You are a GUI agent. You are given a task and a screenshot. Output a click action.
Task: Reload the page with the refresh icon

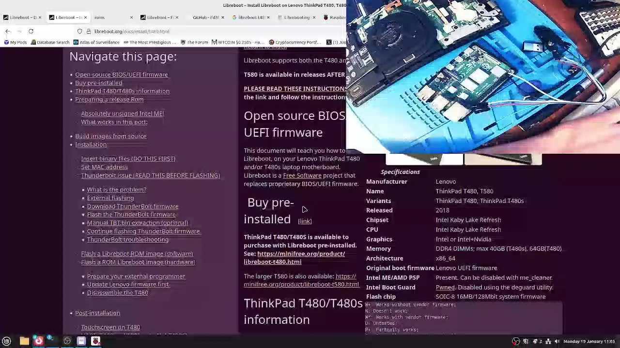tap(31, 31)
